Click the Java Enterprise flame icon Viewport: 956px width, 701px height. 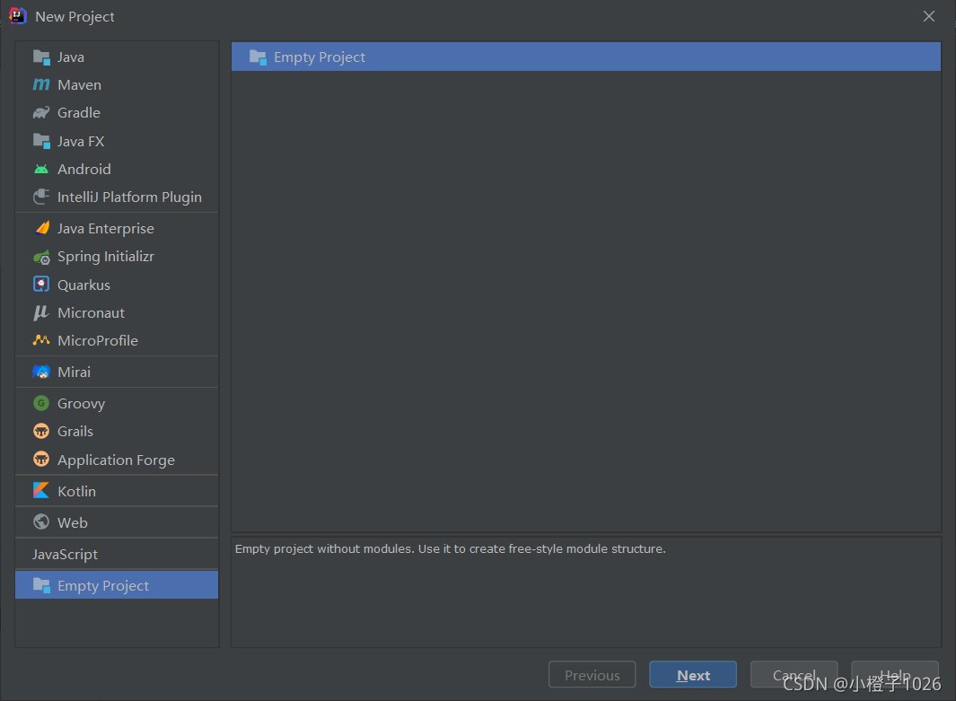[41, 228]
